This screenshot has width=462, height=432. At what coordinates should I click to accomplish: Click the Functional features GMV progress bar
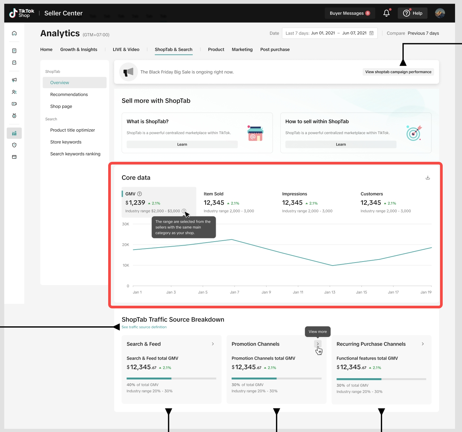pos(381,379)
